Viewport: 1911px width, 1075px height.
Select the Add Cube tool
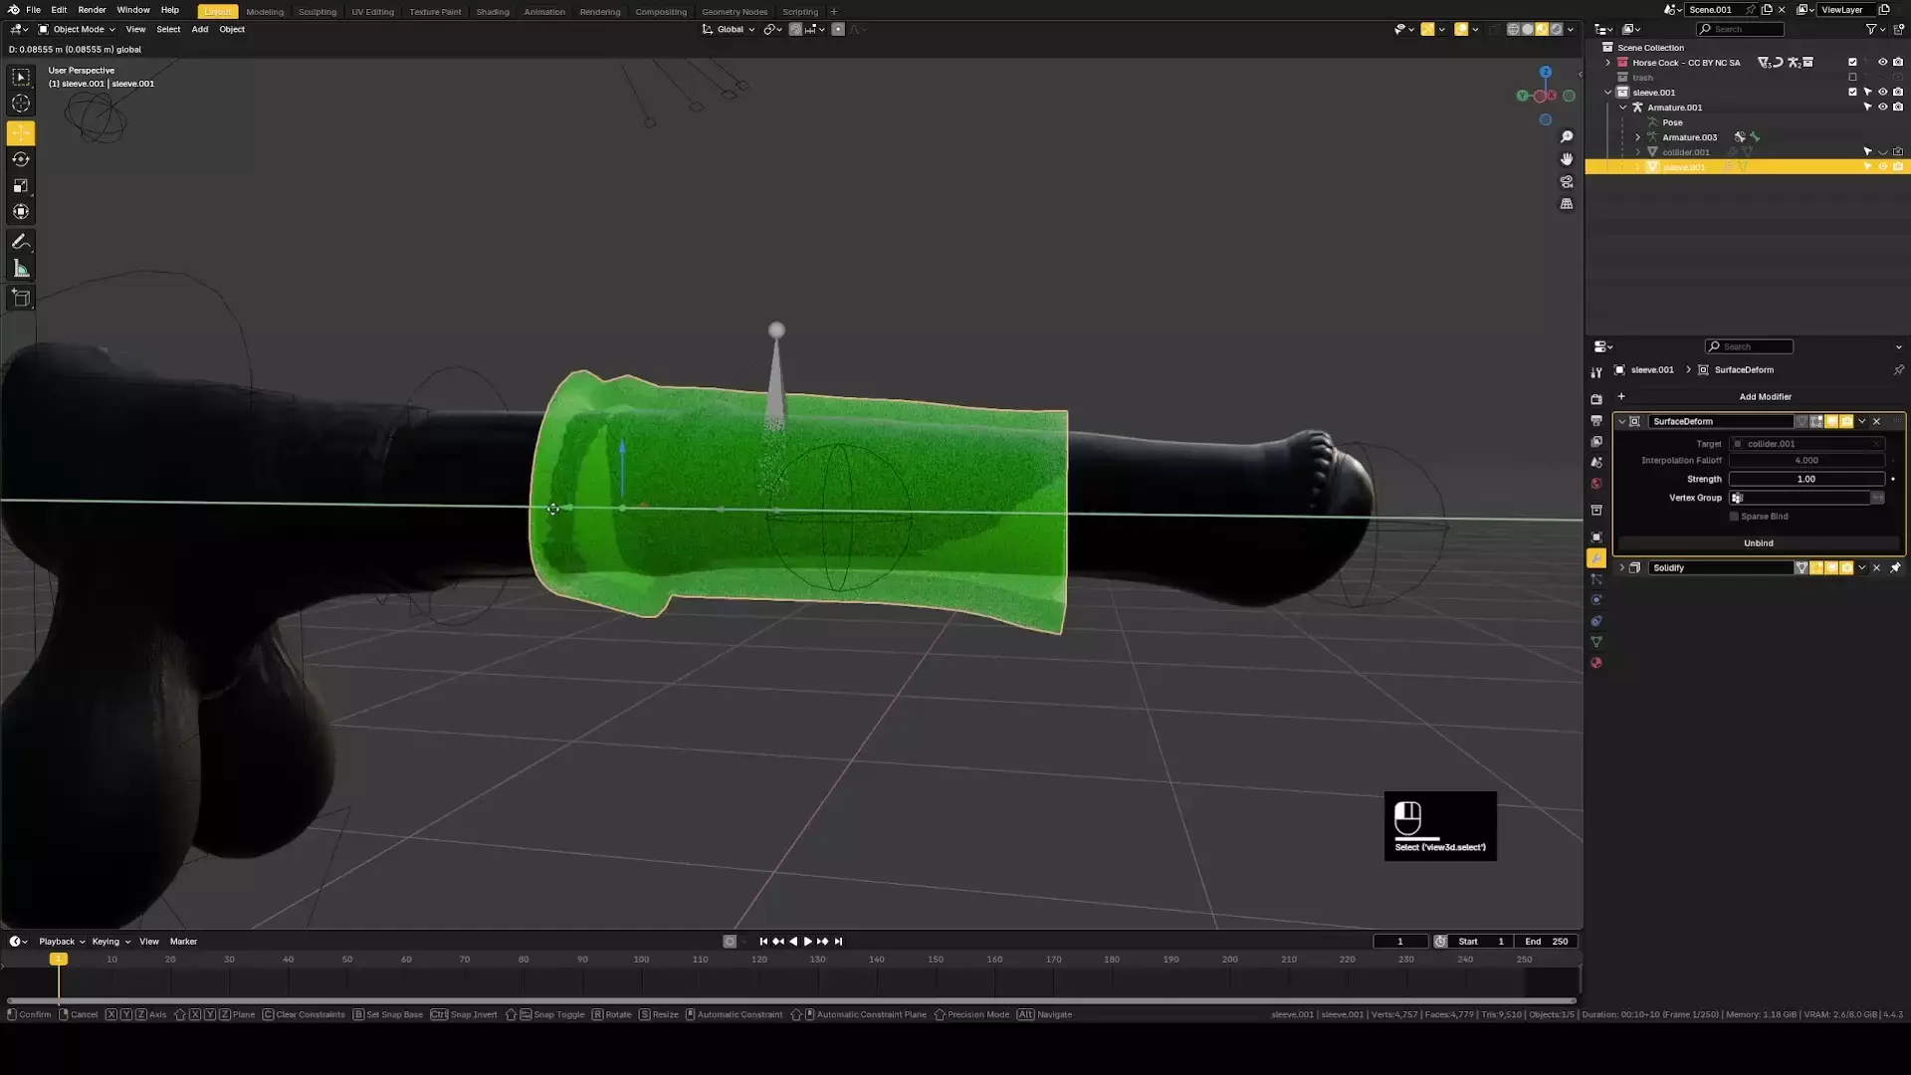[20, 298]
